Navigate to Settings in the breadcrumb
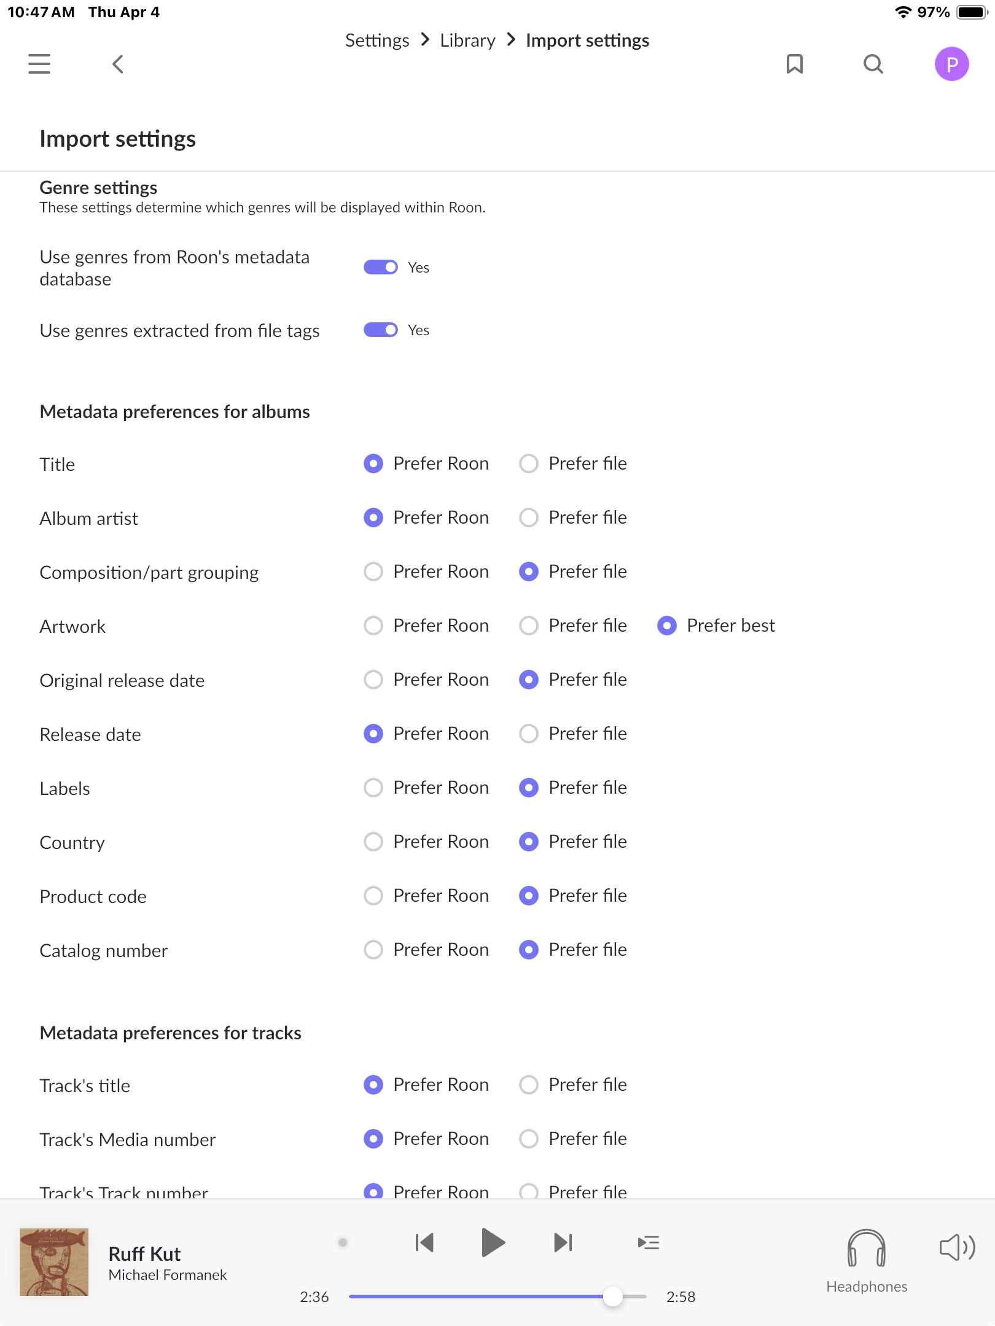The height and width of the screenshot is (1326, 995). click(x=377, y=41)
